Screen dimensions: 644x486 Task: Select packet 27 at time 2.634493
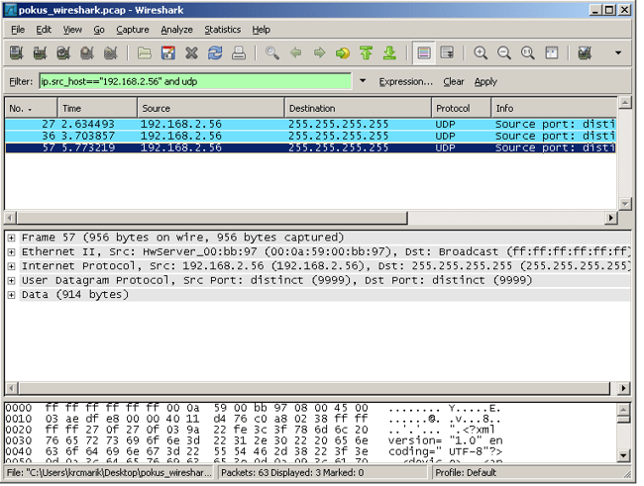tap(310, 124)
